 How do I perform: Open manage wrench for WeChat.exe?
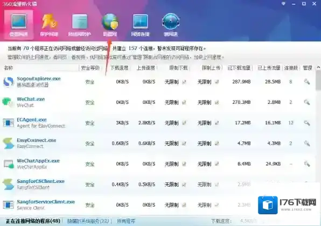[x=306, y=102]
